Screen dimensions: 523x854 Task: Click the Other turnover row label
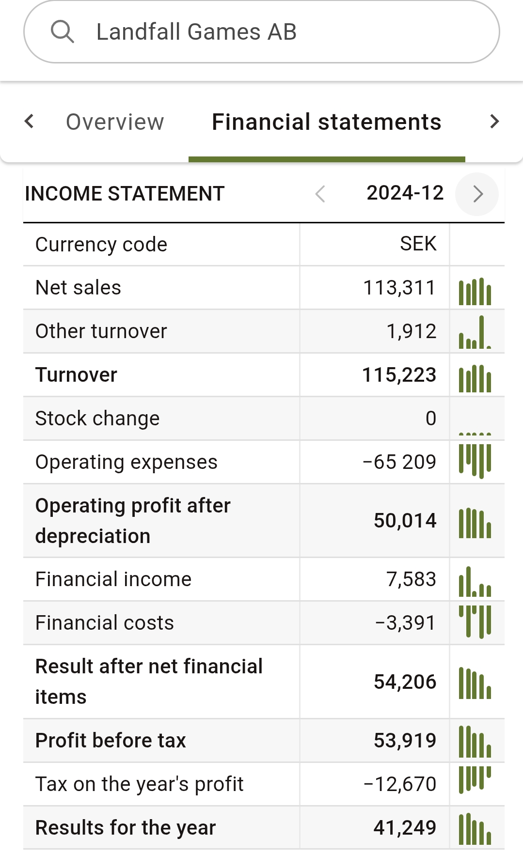(x=101, y=331)
